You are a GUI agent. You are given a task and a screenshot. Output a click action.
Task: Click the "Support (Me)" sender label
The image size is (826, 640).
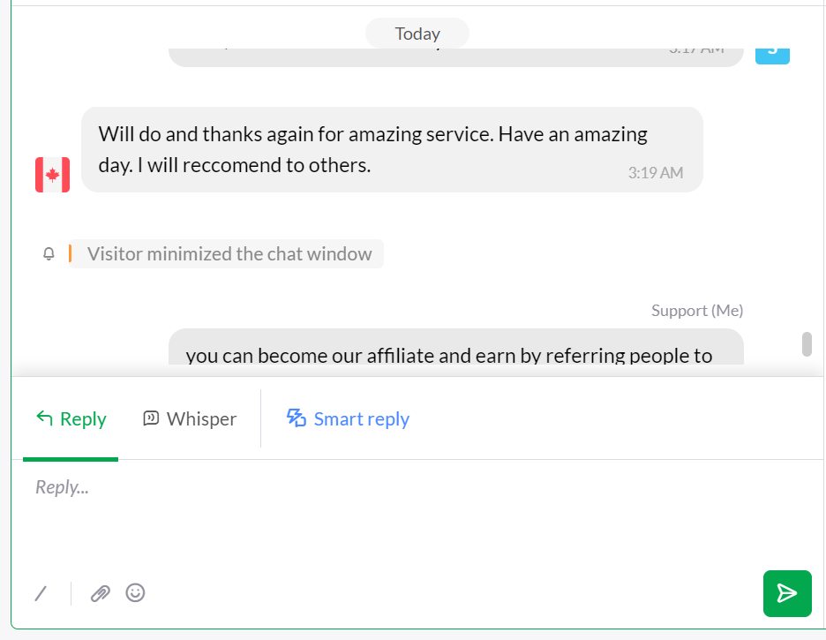(696, 311)
